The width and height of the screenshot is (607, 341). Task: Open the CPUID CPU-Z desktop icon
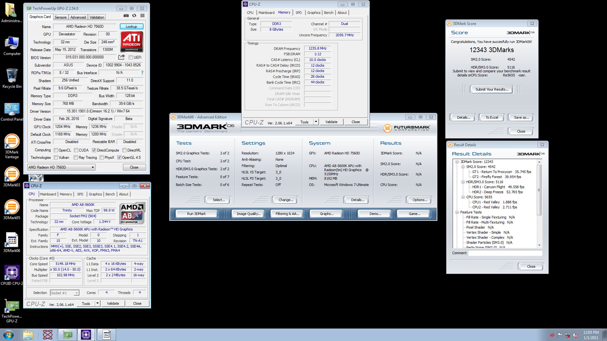point(12,275)
